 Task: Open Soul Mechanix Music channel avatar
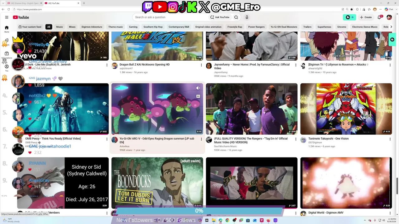pos(209,140)
